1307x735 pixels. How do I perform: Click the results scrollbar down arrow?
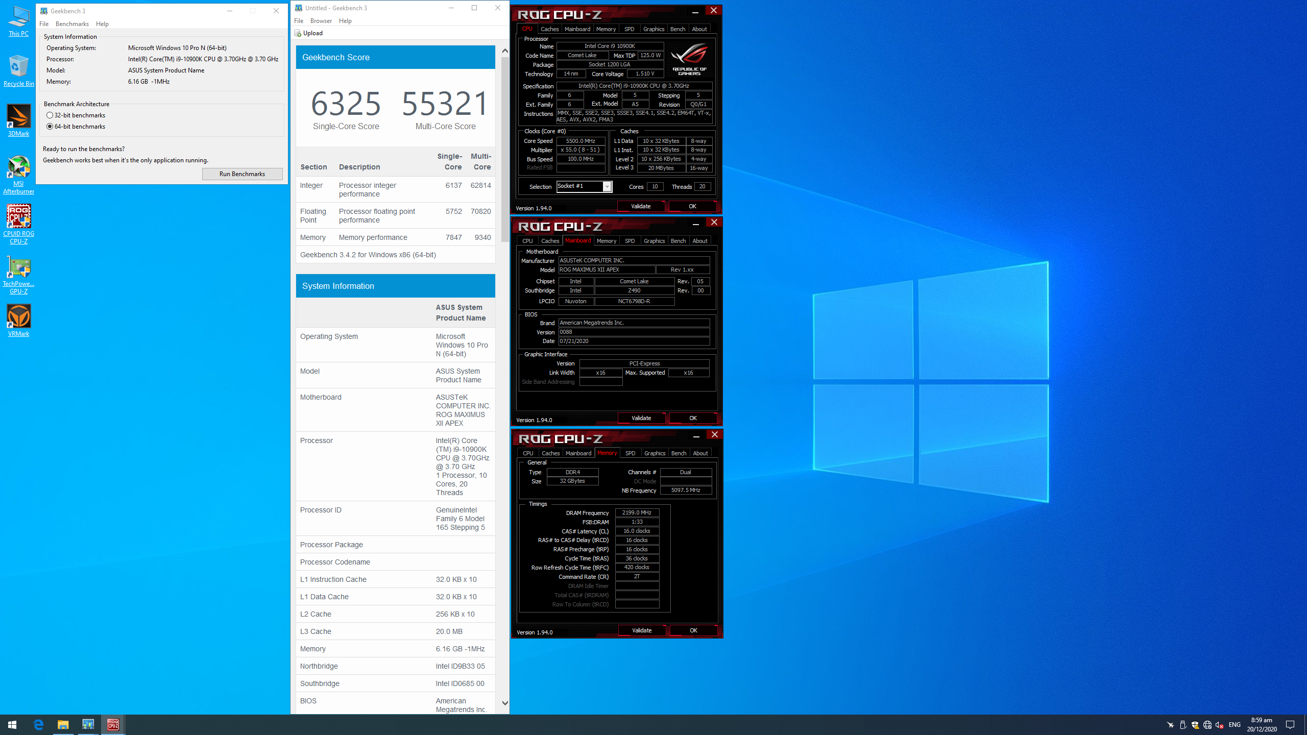(505, 703)
